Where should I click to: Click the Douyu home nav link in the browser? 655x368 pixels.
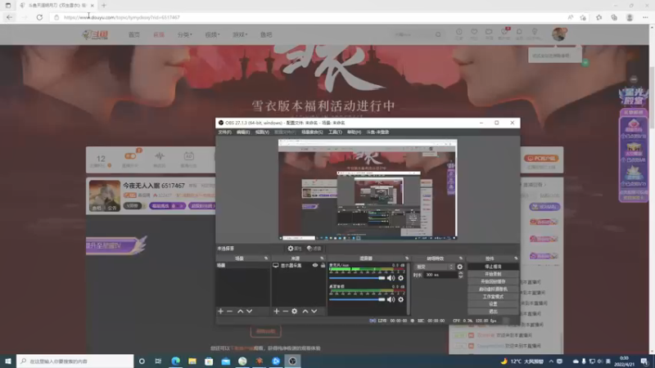(x=134, y=34)
